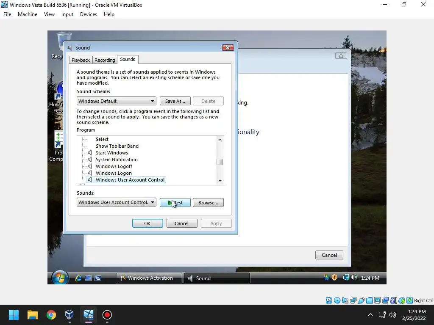
Task: Click the VirtualBox USB status icon
Action: click(x=361, y=300)
